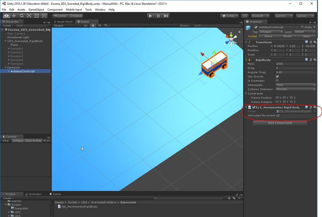Click the Velocidad Movimient value field
Screen dimensions: 322x217
295,116
